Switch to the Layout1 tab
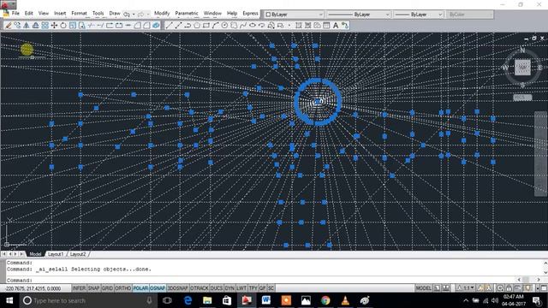548x308 pixels. tap(56, 254)
